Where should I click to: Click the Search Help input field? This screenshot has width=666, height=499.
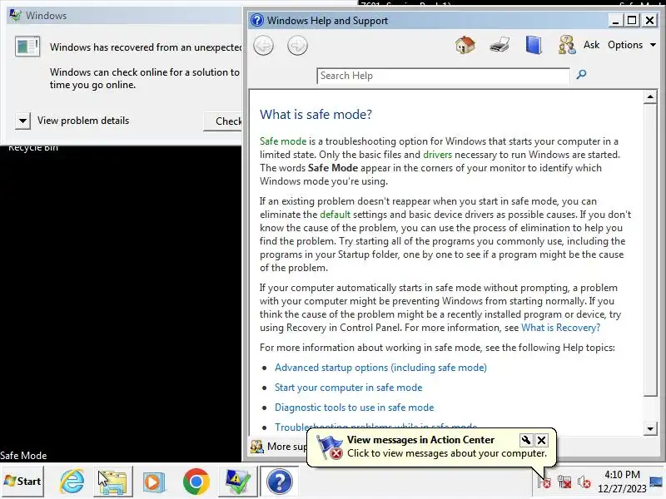pyautogui.click(x=443, y=76)
